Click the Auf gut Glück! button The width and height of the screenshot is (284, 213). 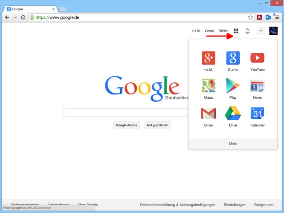(x=157, y=125)
